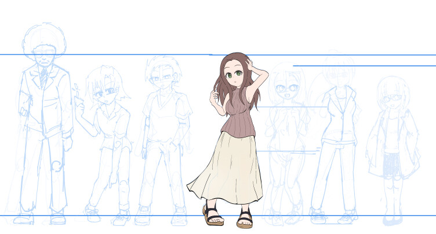Select the sketched glasses girl beside colored character

pos(286,144)
